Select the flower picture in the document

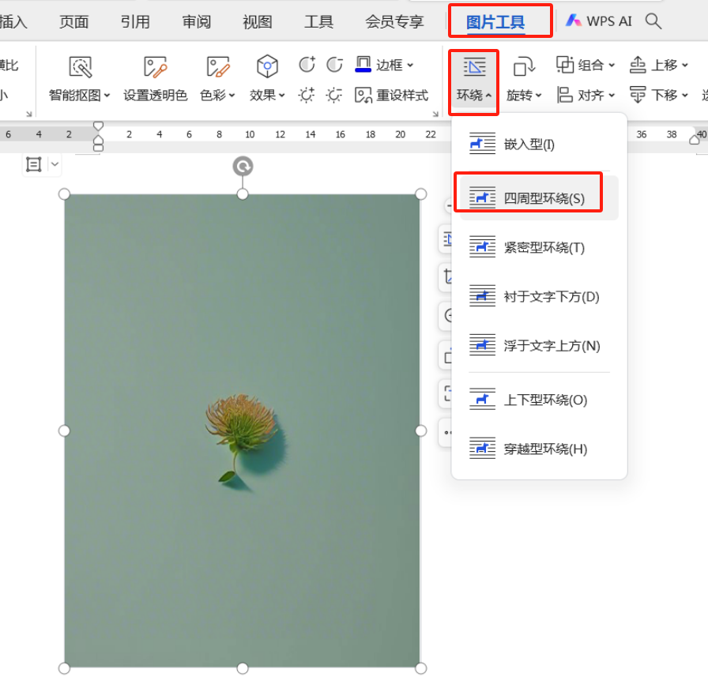(243, 431)
